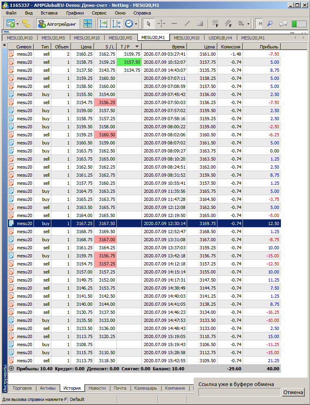Sort by the Комиссия column header

click(x=230, y=47)
